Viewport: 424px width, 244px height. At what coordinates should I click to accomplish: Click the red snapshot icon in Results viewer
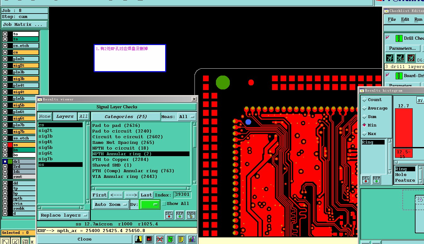(149, 239)
